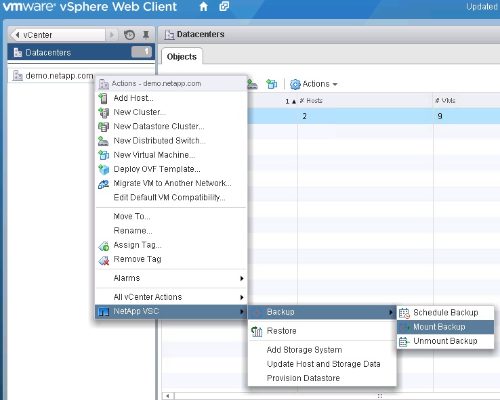Select Mount Backup in the submenu
The height and width of the screenshot is (400, 500).
pyautogui.click(x=439, y=327)
